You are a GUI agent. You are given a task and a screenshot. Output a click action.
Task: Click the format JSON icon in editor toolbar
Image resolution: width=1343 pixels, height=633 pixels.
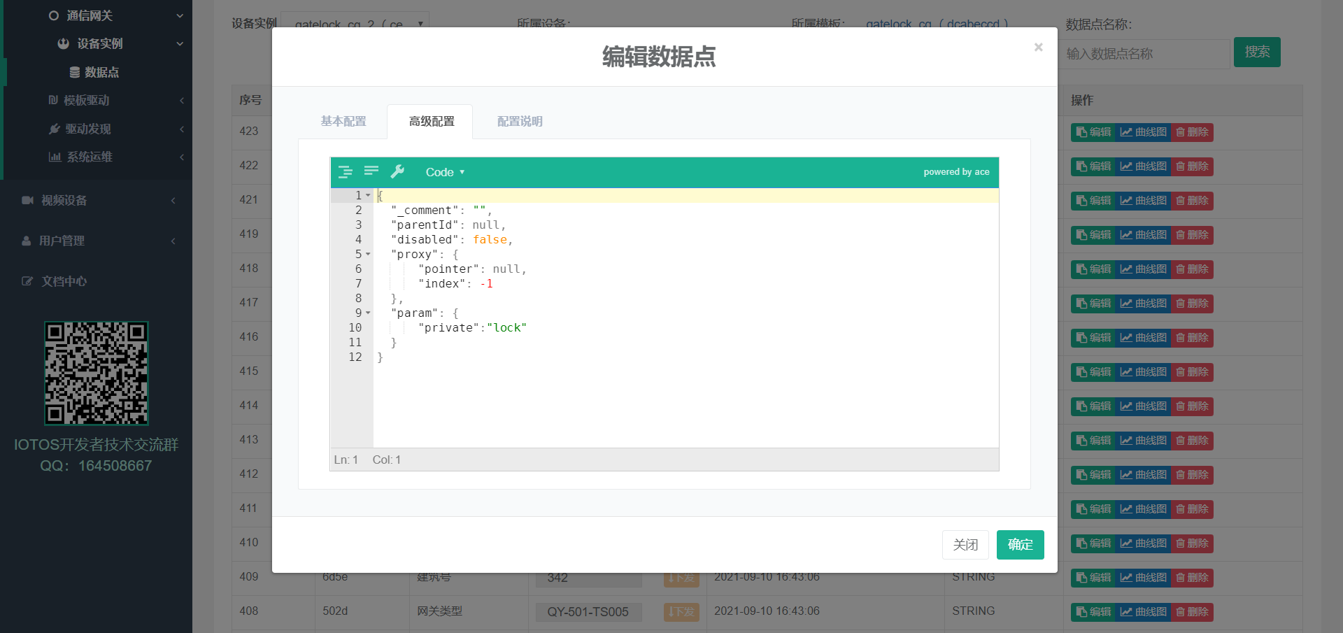click(346, 172)
